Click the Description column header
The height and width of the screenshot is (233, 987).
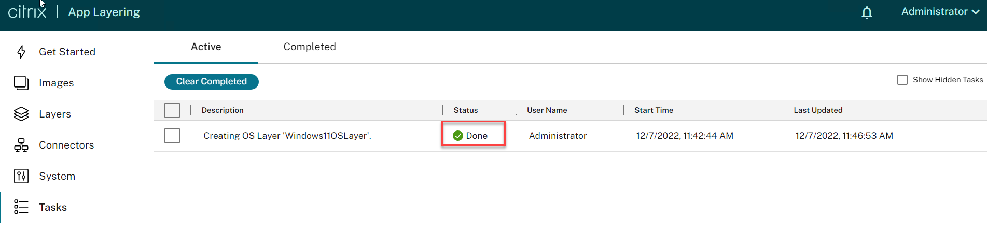coord(223,110)
